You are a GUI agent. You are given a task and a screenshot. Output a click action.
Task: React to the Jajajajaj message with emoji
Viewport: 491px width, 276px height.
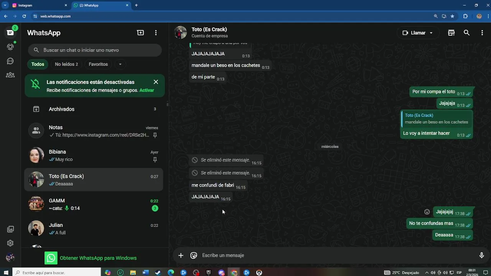pos(427,212)
